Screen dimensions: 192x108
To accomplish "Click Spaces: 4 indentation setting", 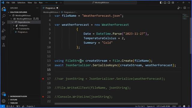I will click(x=151, y=106).
